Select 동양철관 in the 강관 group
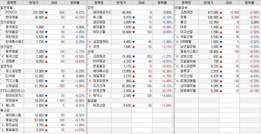The width and height of the screenshot is (261, 134). pyautogui.click(x=99, y=27)
